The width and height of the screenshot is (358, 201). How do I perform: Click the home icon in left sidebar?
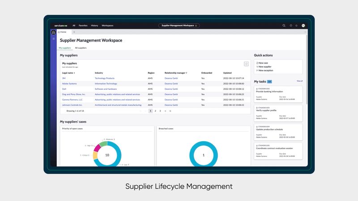click(x=53, y=32)
